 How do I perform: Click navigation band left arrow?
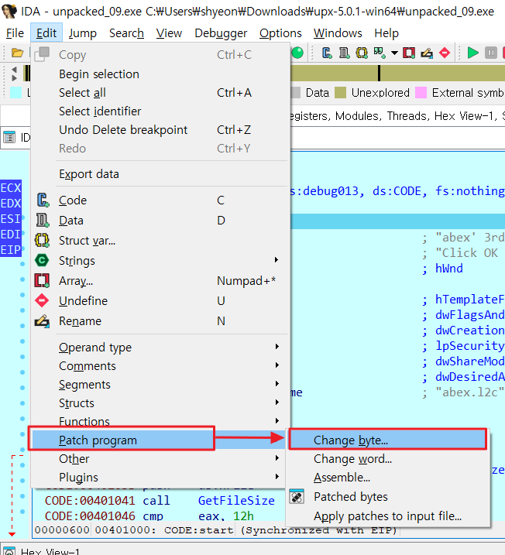tap(14, 69)
